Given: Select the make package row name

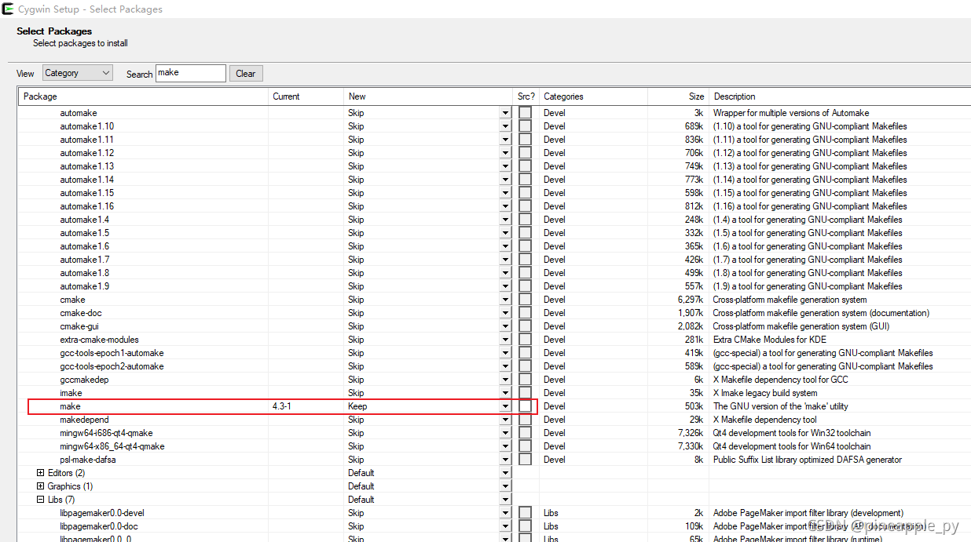Looking at the screenshot, I should click(x=70, y=406).
